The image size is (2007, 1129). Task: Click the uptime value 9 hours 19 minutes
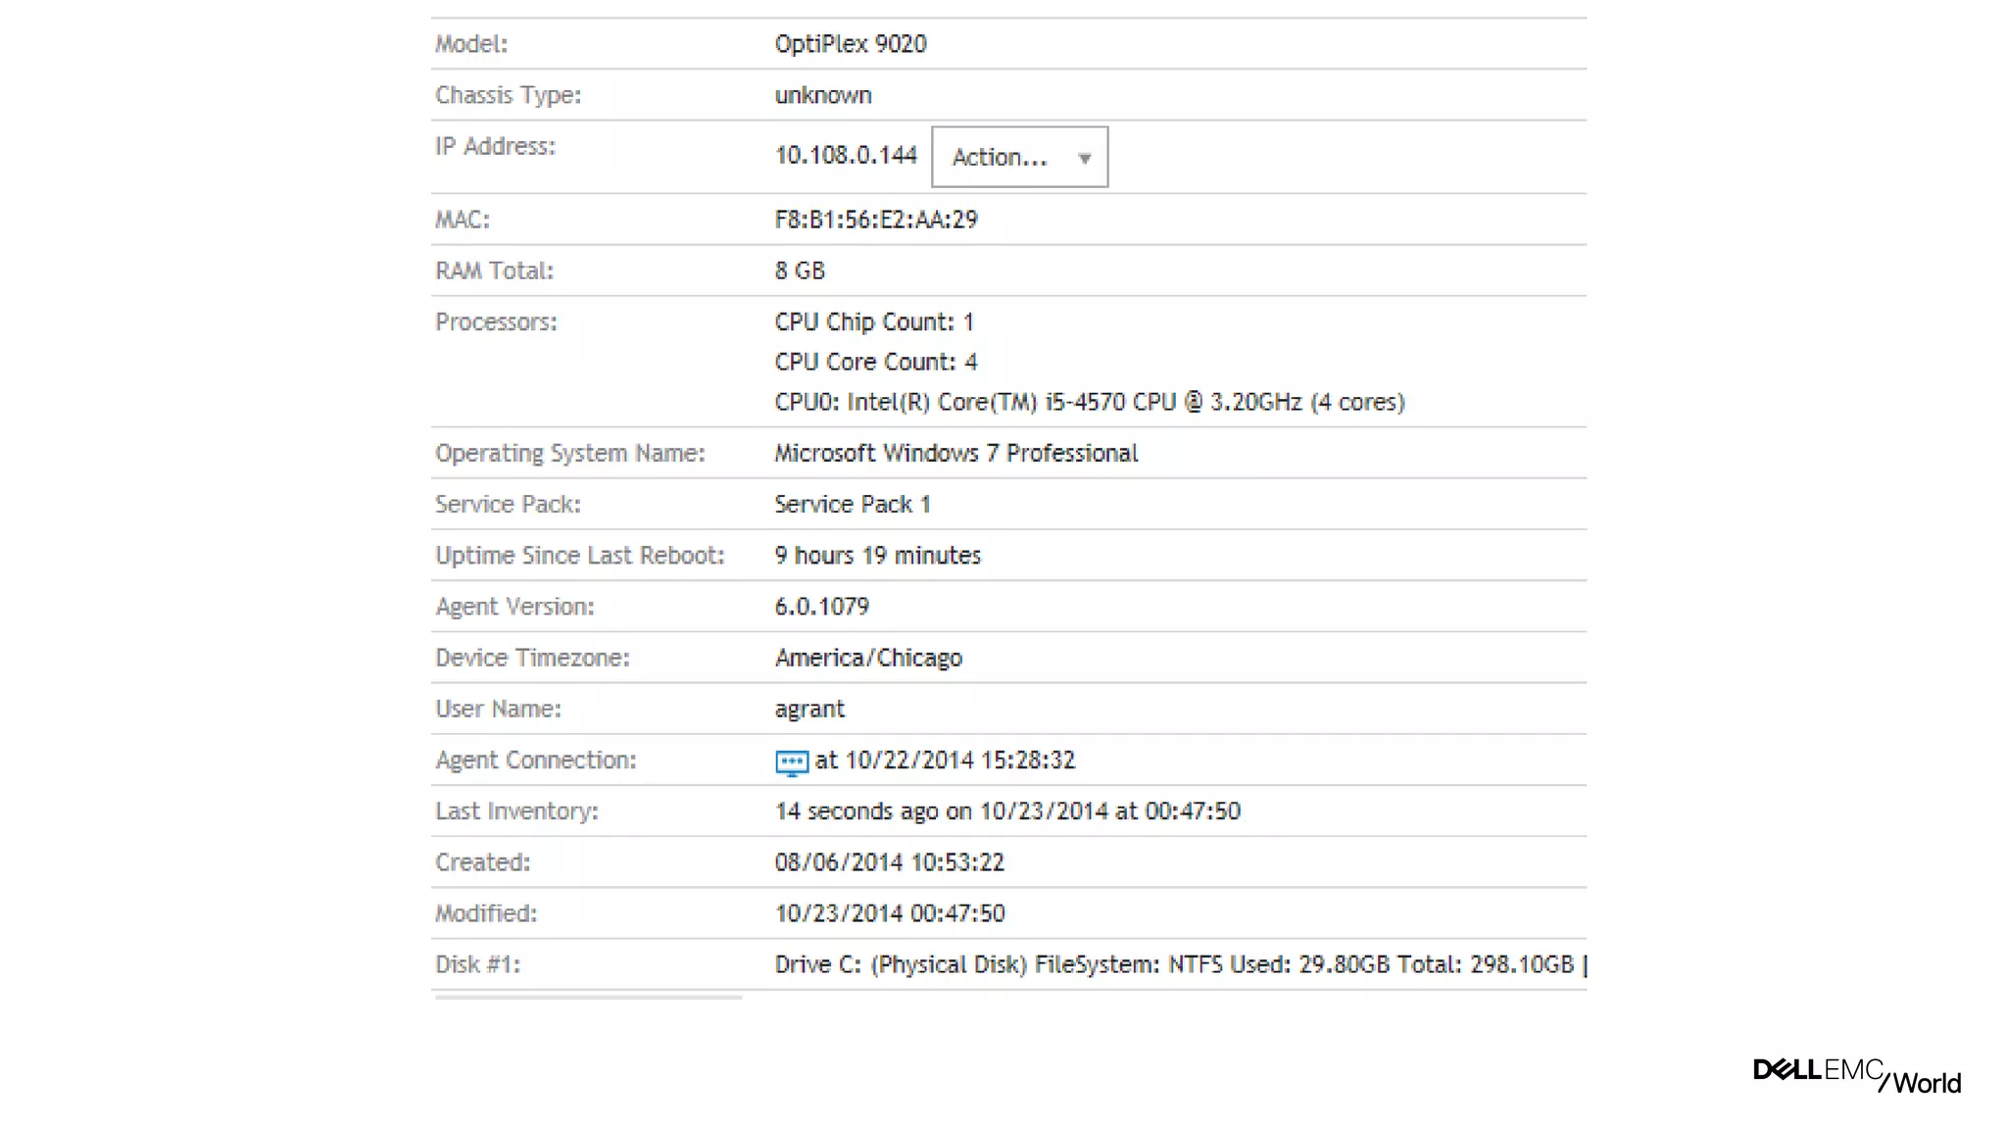tap(877, 556)
